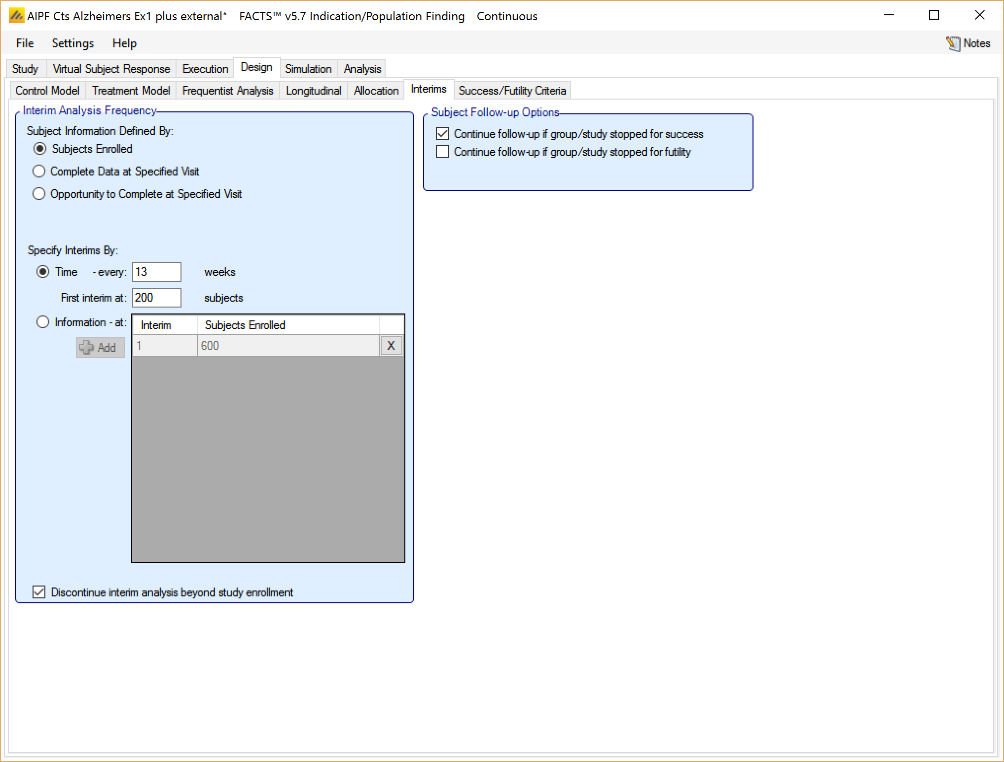This screenshot has width=1004, height=762.
Task: Open the Success/Futility Criteria tab
Action: (x=512, y=91)
